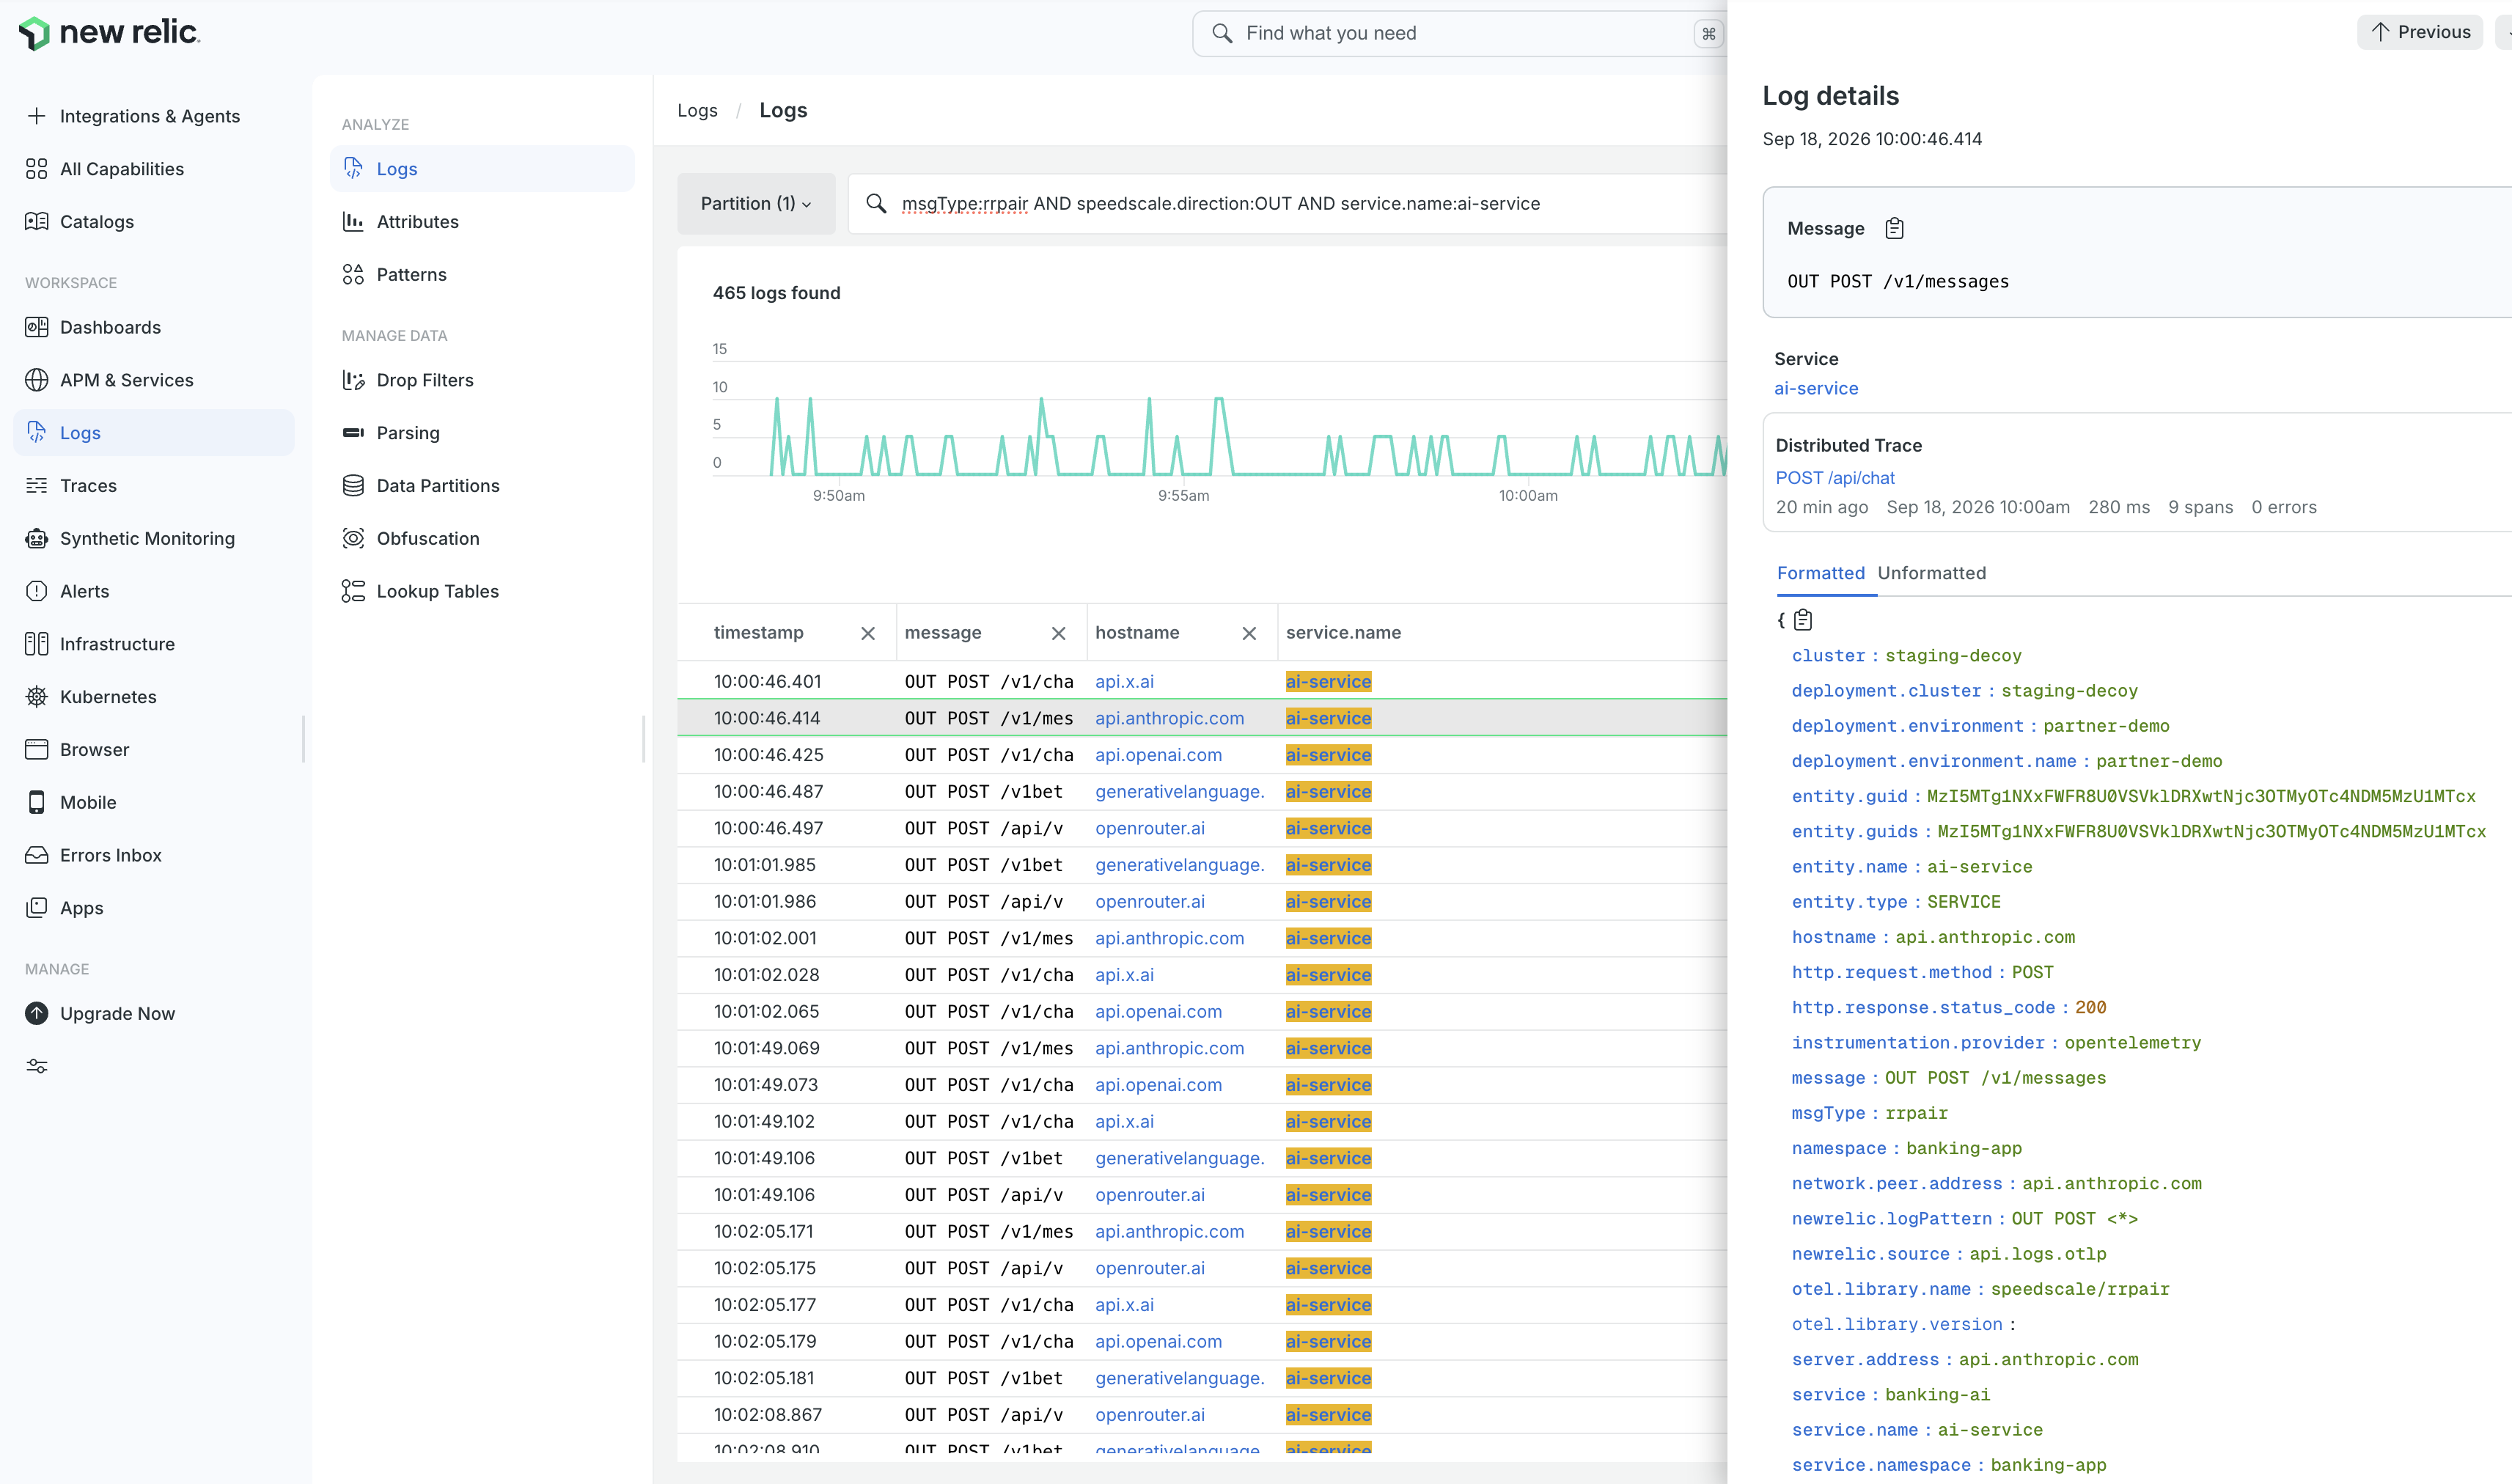The image size is (2512, 1484).
Task: Copy formatted JSON with clipboard icon
Action: [1803, 620]
